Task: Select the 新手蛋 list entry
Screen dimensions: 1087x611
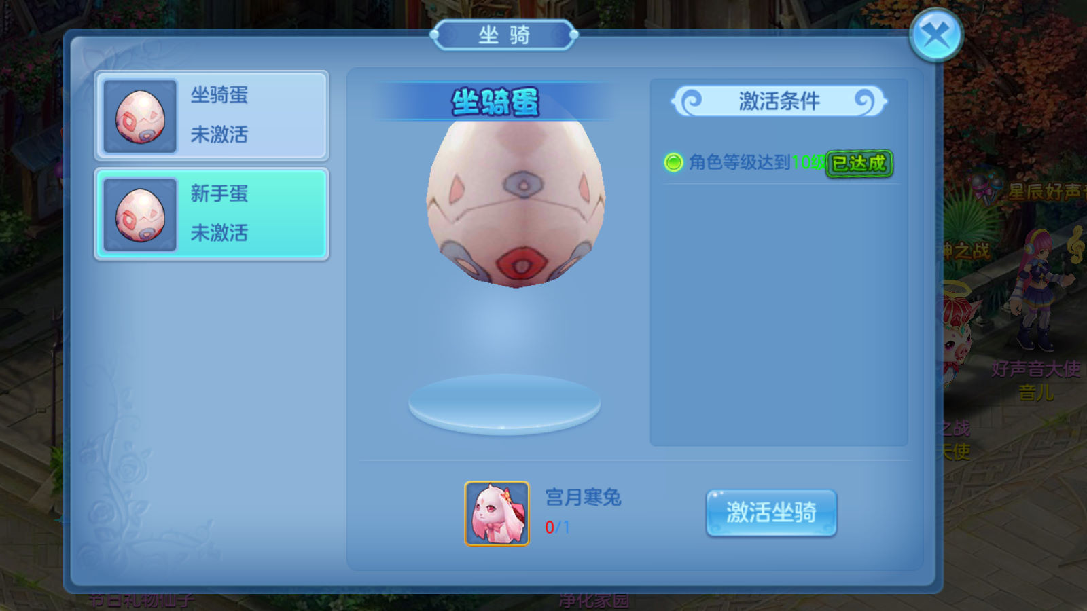Action: point(211,214)
